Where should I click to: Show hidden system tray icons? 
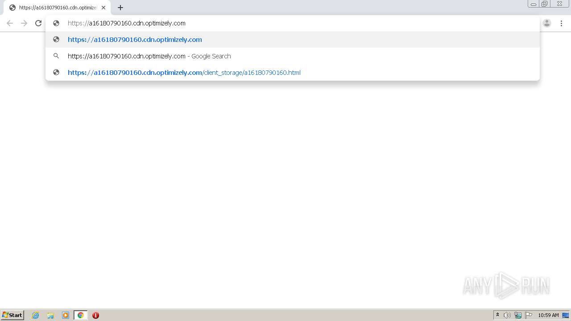[x=498, y=315]
